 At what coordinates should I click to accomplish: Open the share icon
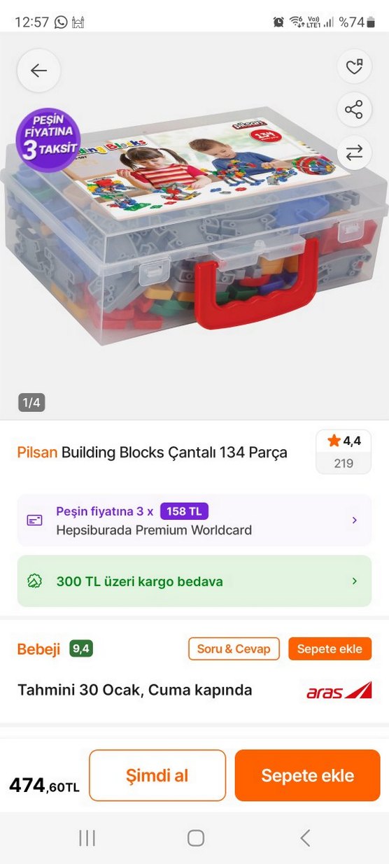[x=354, y=110]
